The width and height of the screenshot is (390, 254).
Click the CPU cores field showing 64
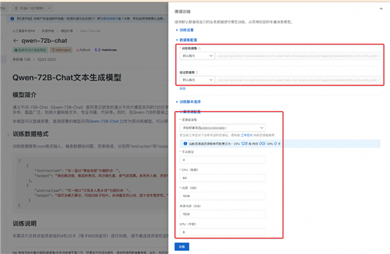[222, 178]
